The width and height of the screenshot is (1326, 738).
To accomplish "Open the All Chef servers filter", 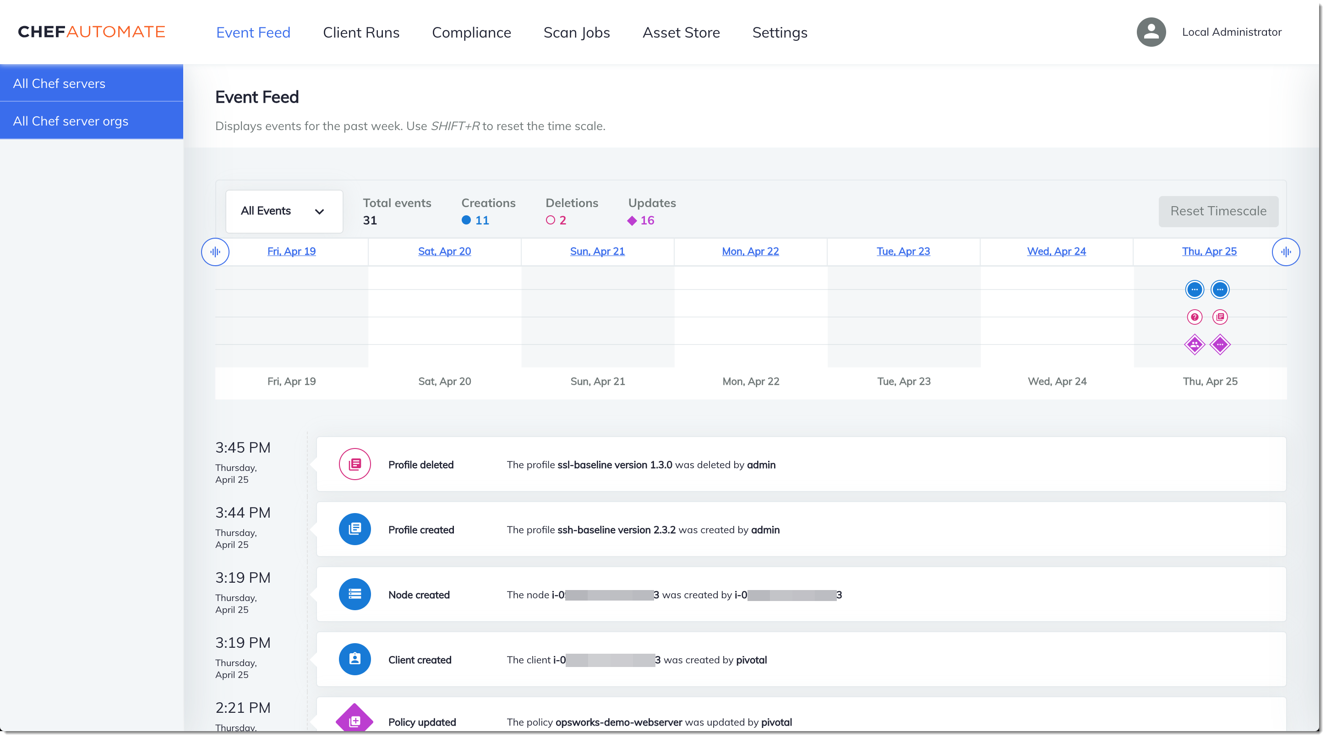I will point(92,83).
